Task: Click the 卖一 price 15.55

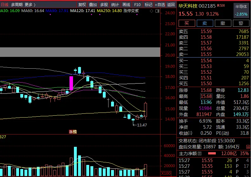Action: tap(206, 54)
